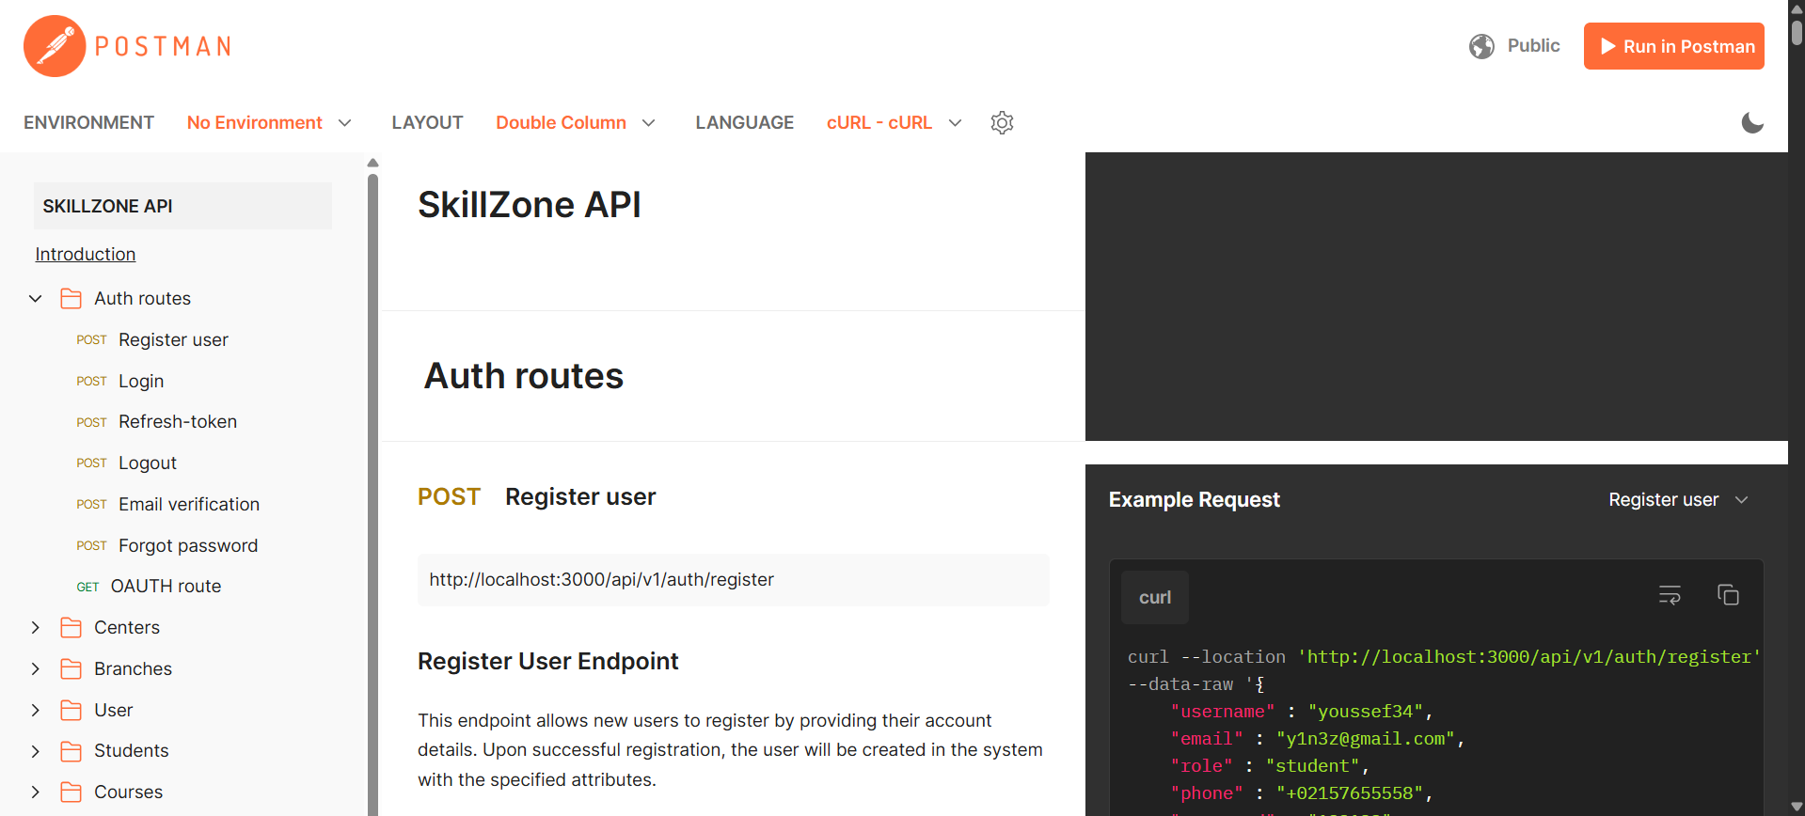Image resolution: width=1805 pixels, height=816 pixels.
Task: Toggle line wrap icon in code panel
Action: [1670, 595]
